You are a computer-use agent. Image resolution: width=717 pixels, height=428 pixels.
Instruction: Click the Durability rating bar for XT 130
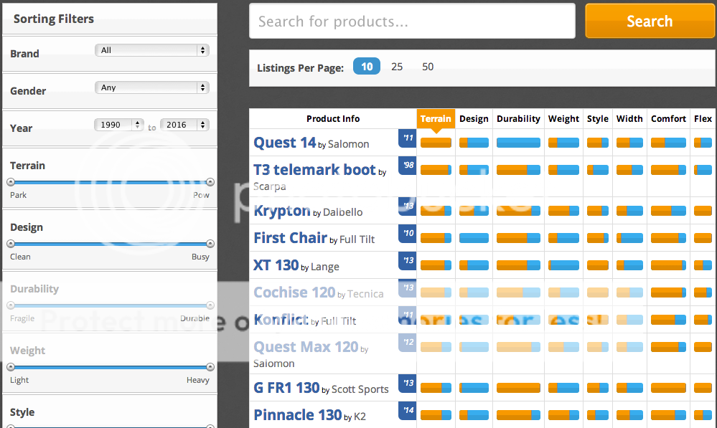point(518,265)
